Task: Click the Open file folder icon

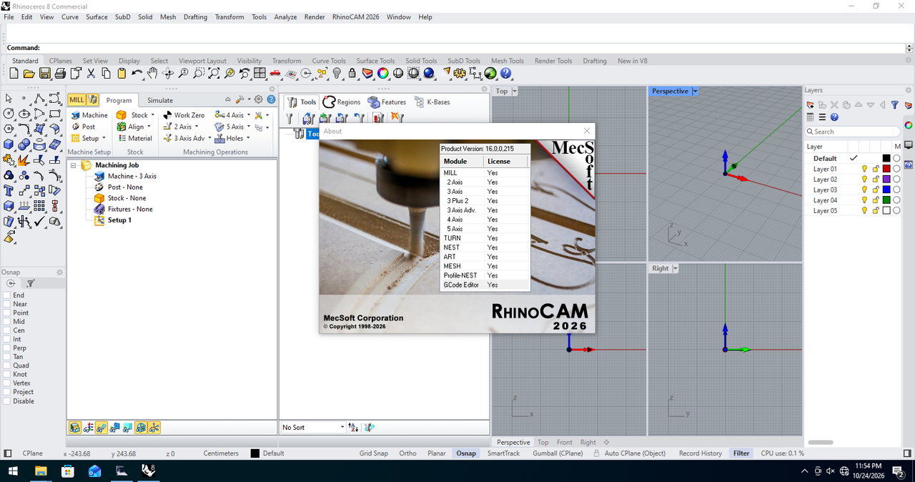Action: click(x=29, y=74)
